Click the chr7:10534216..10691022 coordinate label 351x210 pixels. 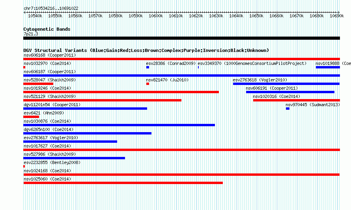pos(51,8)
